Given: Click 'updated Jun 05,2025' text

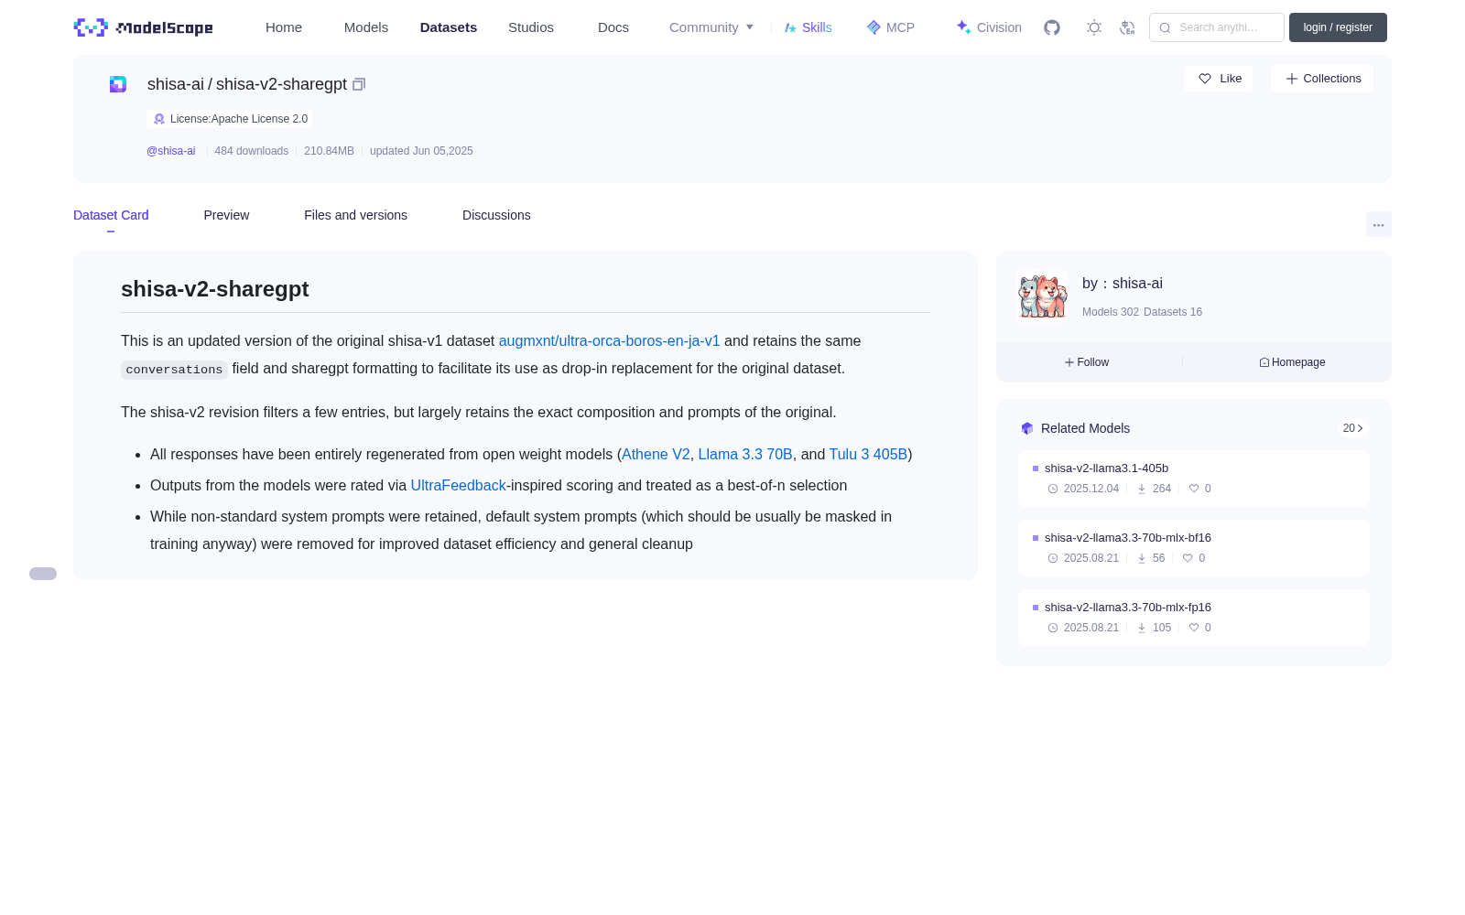Looking at the screenshot, I should click(x=421, y=151).
